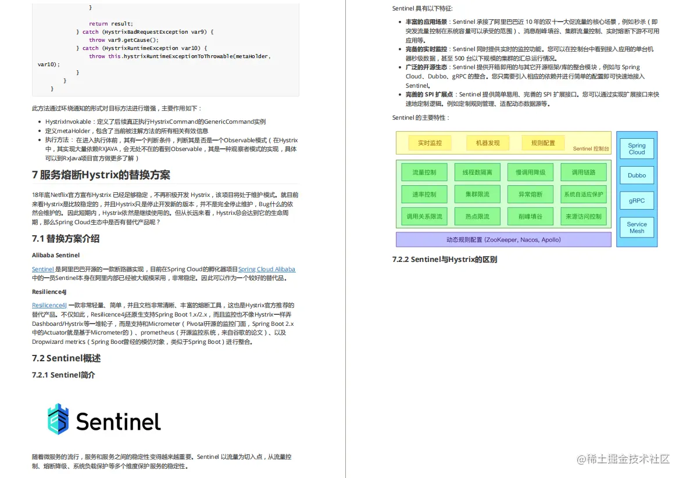Click heading 7.2.2 Sentinel与Hystrix的区别

tap(445, 260)
